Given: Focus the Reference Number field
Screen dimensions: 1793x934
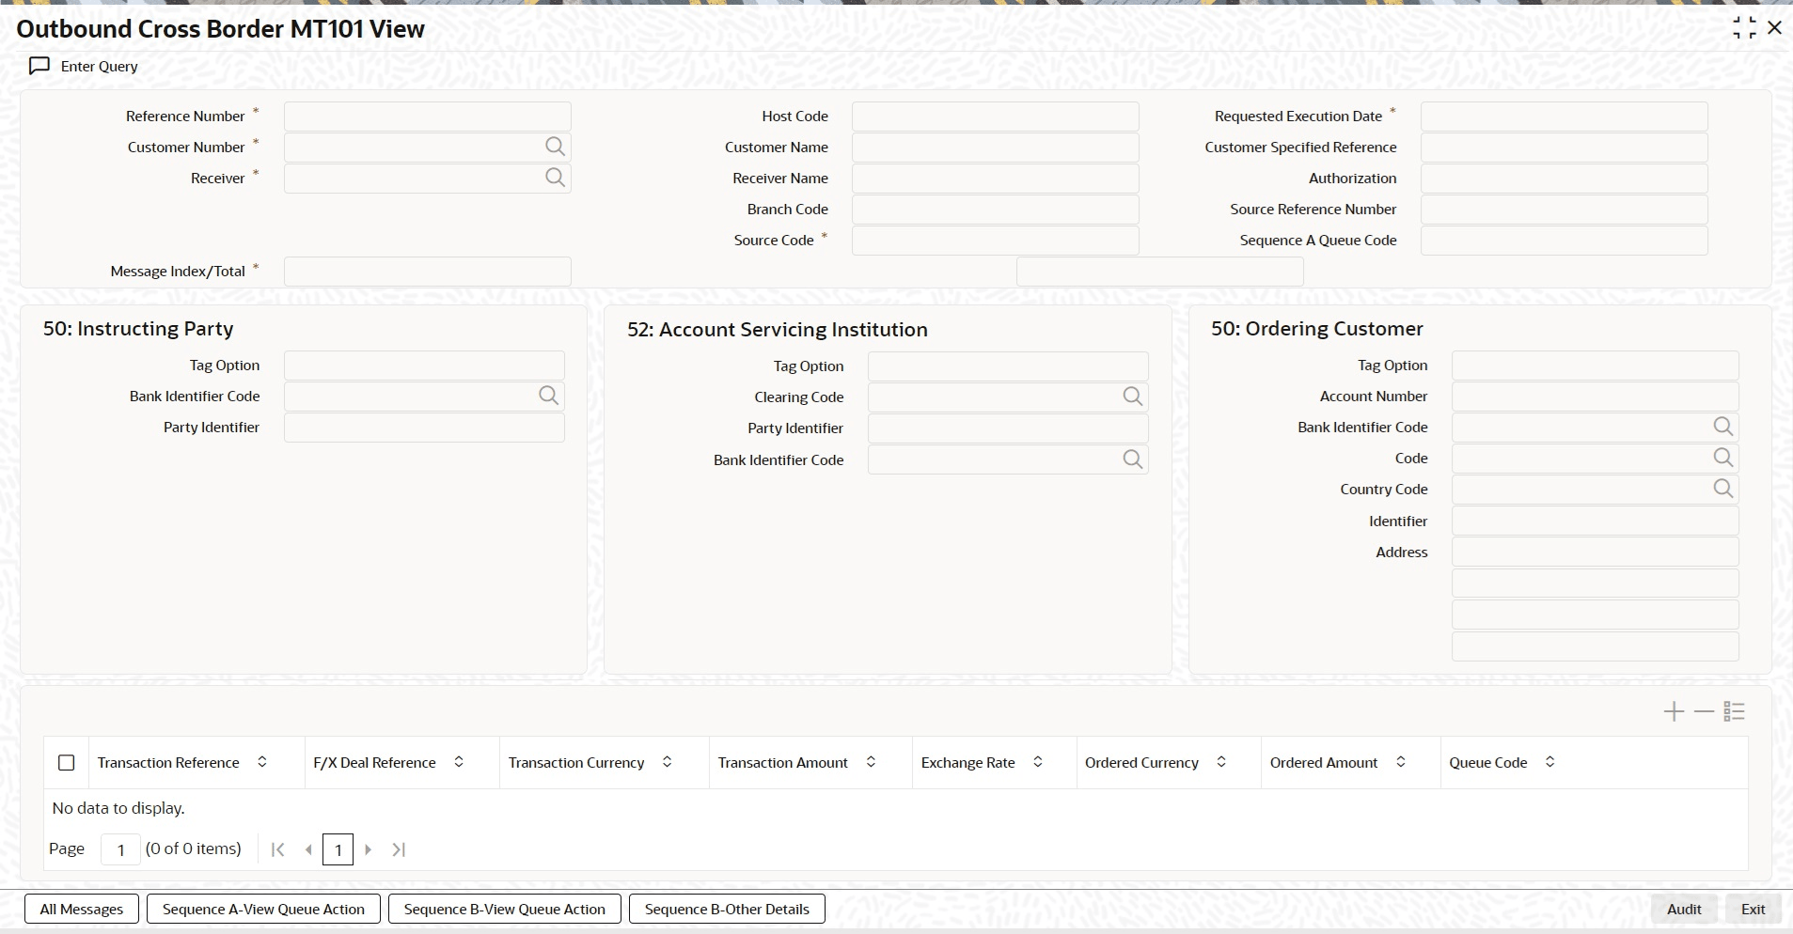Looking at the screenshot, I should (428, 117).
